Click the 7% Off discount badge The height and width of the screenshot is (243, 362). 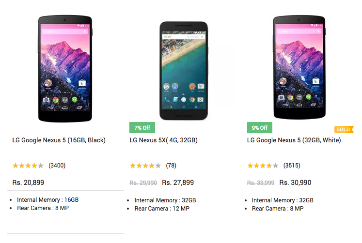point(142,127)
